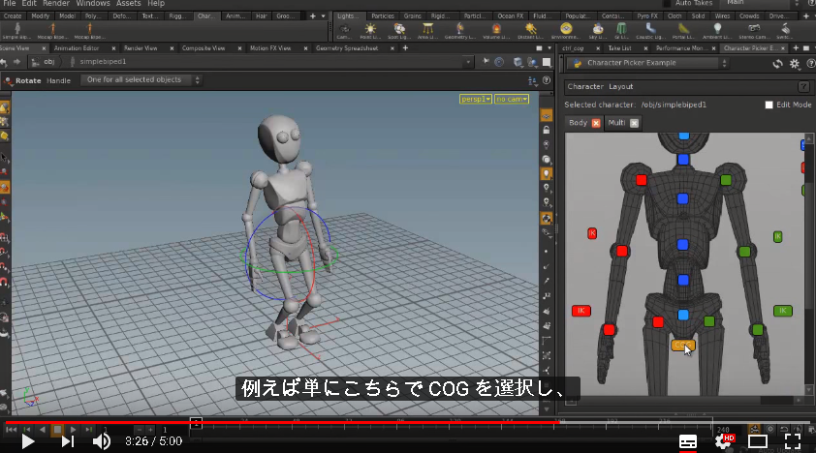This screenshot has width=816, height=453.
Task: Select the Simple Biped shelf tool
Action: point(17,31)
